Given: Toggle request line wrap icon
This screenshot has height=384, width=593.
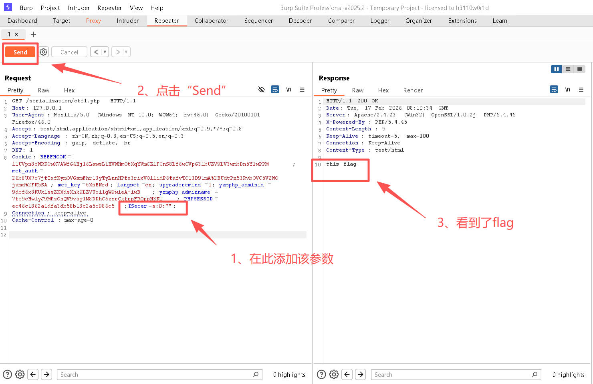Looking at the screenshot, I should point(275,90).
